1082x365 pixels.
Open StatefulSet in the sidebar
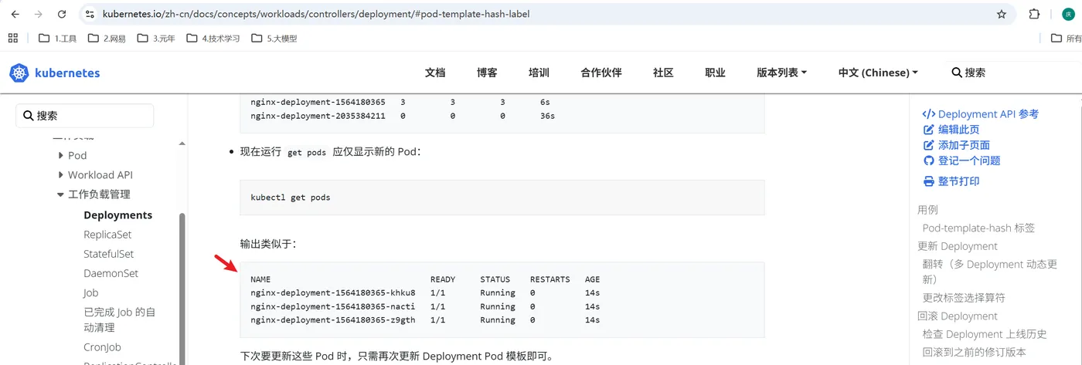click(x=108, y=254)
